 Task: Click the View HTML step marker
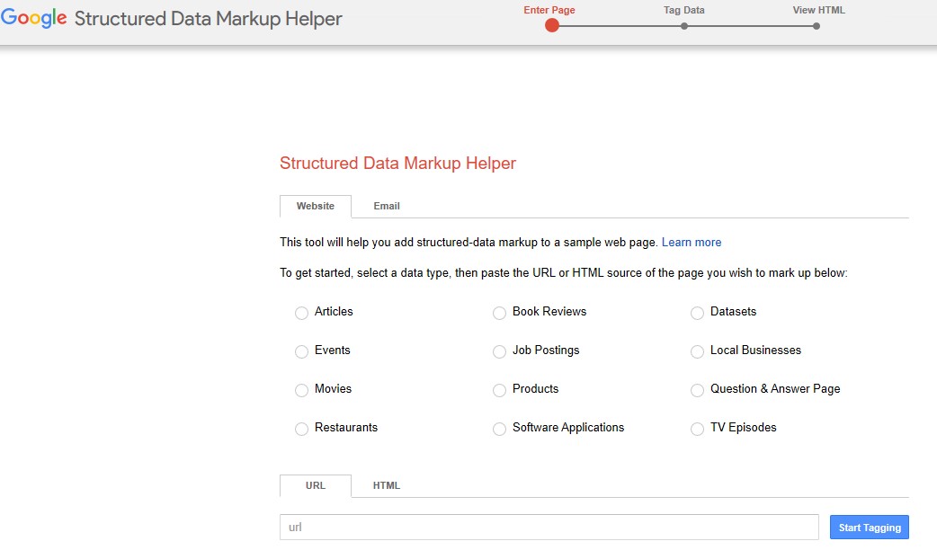click(817, 26)
